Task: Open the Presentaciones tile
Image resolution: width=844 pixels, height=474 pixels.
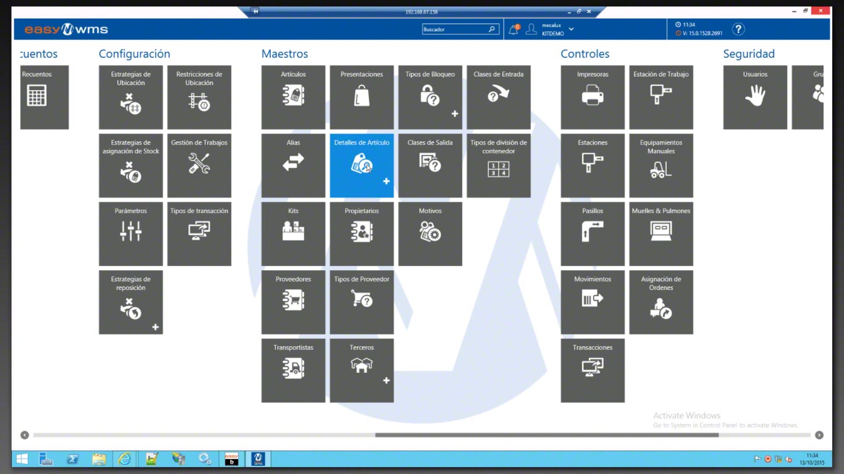Action: 361,98
